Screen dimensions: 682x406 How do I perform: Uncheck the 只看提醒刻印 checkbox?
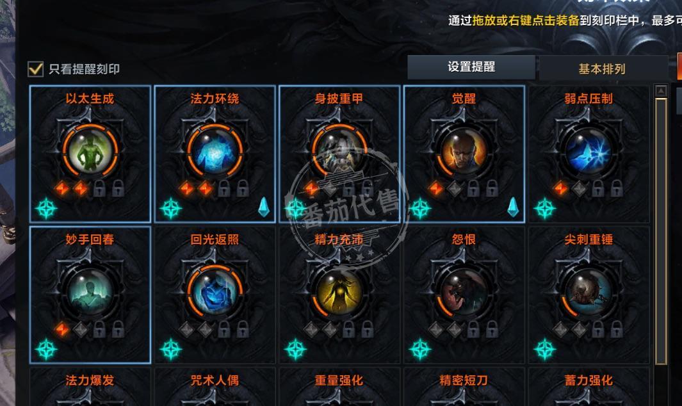(36, 69)
